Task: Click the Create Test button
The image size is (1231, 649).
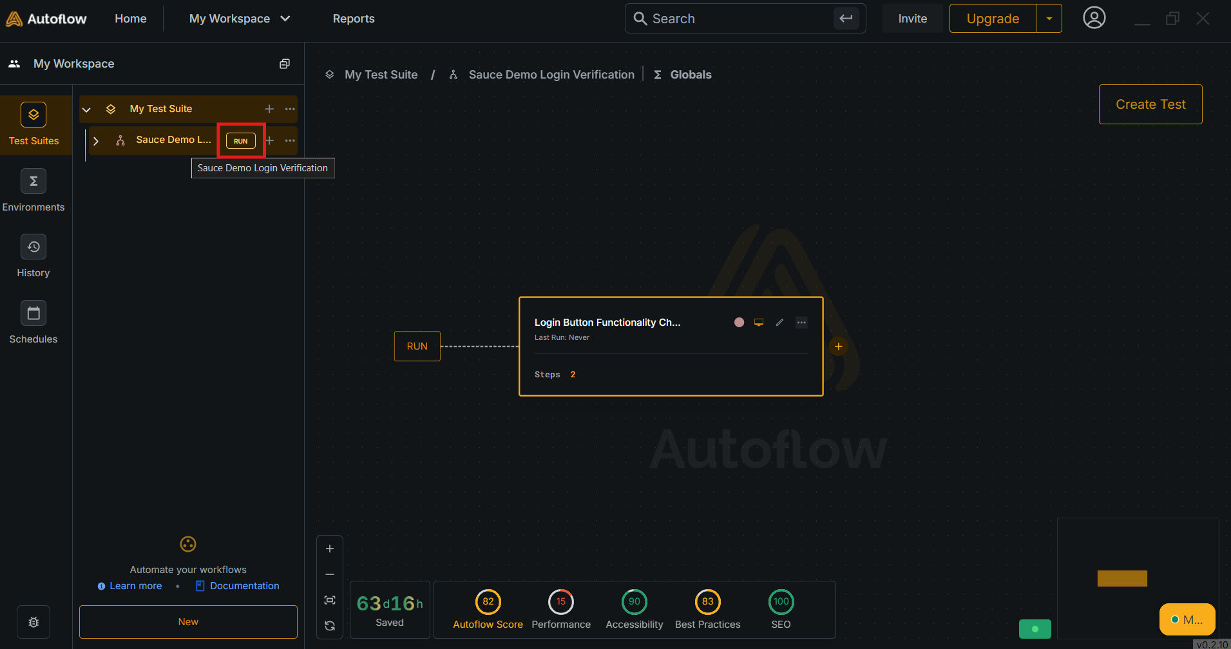Action: (x=1150, y=104)
